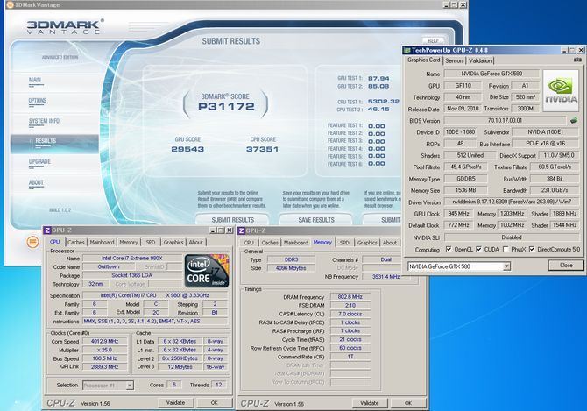
Task: Open the Mainboard tab in right CPU-Z window
Action: click(296, 243)
